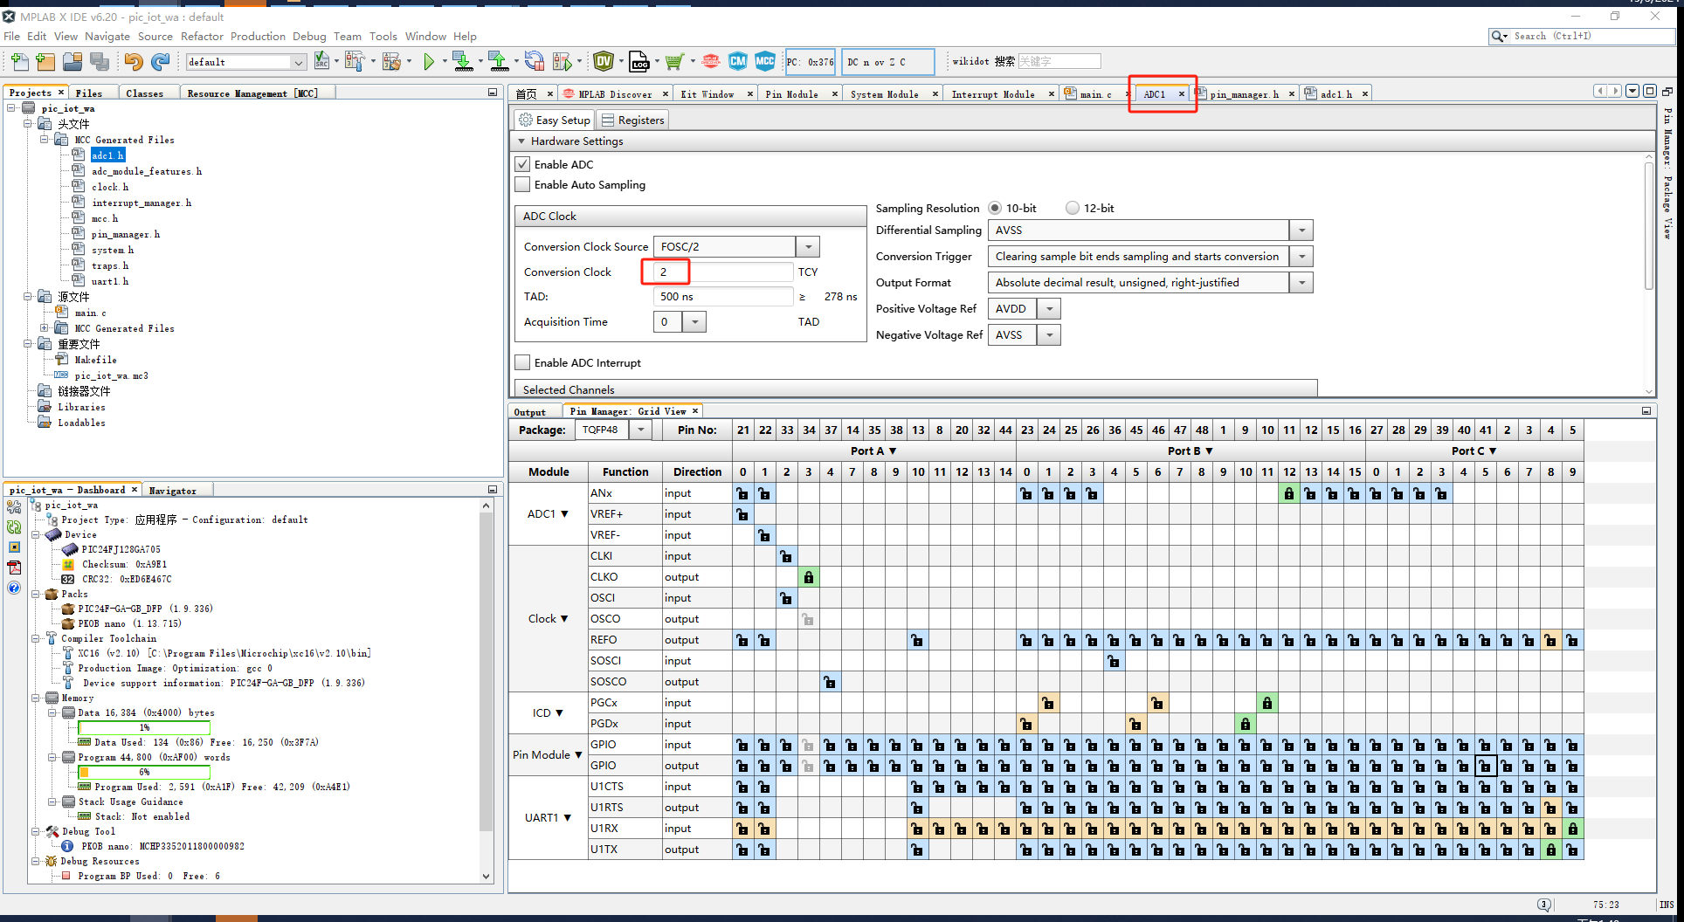This screenshot has width=1684, height=922.
Task: Click the Conversion Clock value field
Action: point(723,272)
